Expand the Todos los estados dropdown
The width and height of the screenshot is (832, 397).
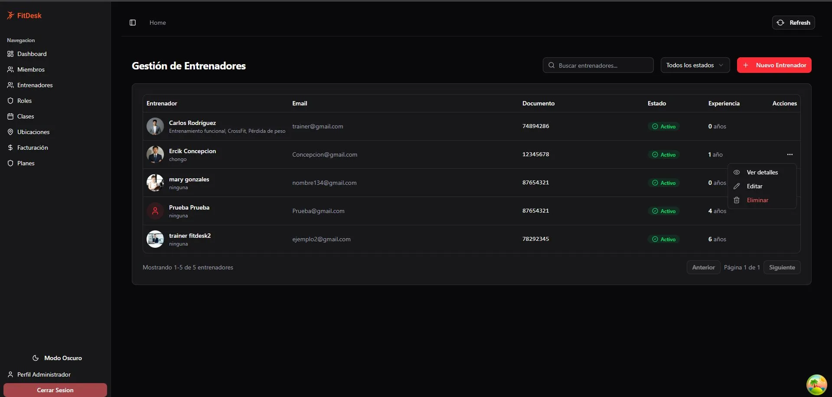coord(695,65)
